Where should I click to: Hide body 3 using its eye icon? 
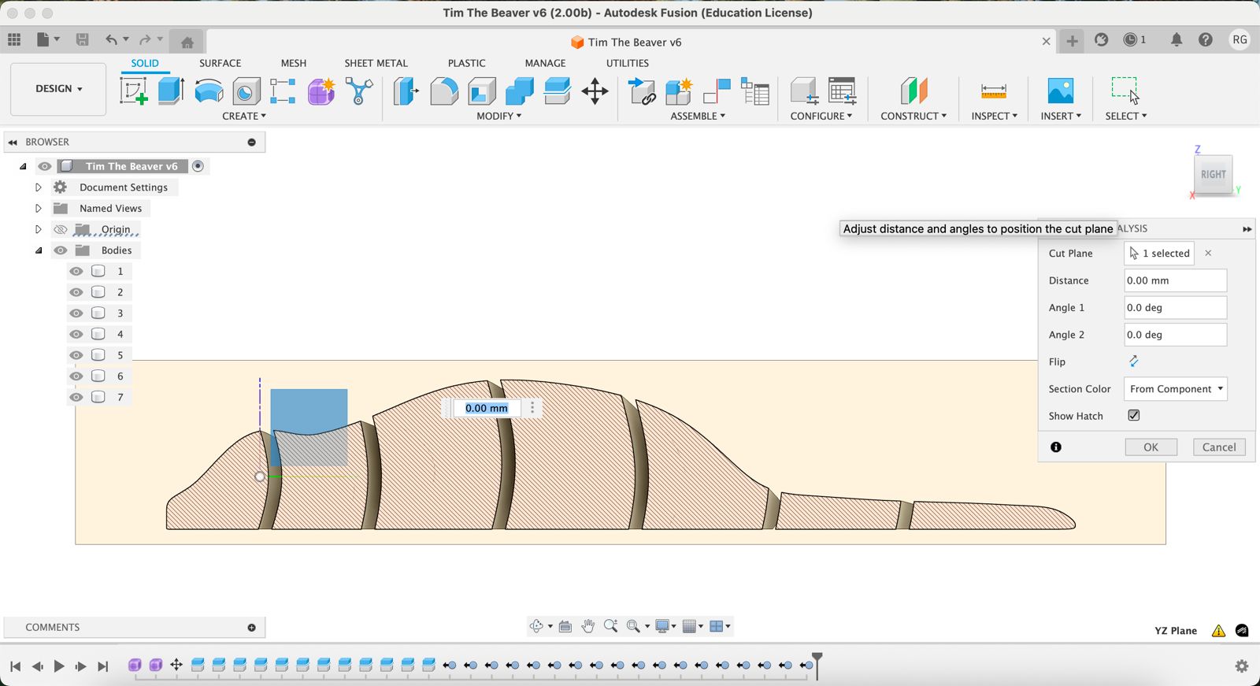coord(76,313)
